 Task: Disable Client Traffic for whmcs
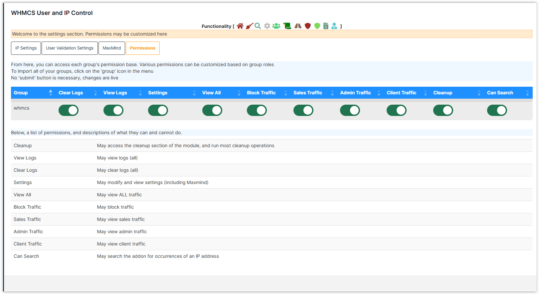[x=397, y=110]
